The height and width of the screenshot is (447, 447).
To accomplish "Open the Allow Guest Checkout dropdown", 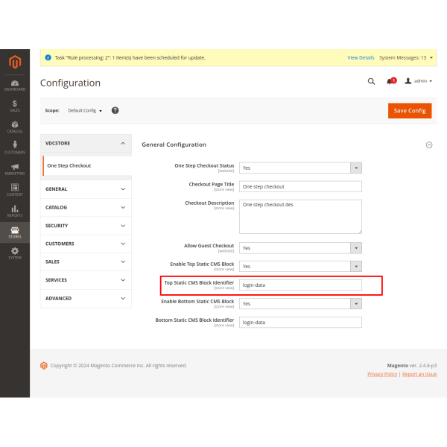I will click(x=300, y=247).
